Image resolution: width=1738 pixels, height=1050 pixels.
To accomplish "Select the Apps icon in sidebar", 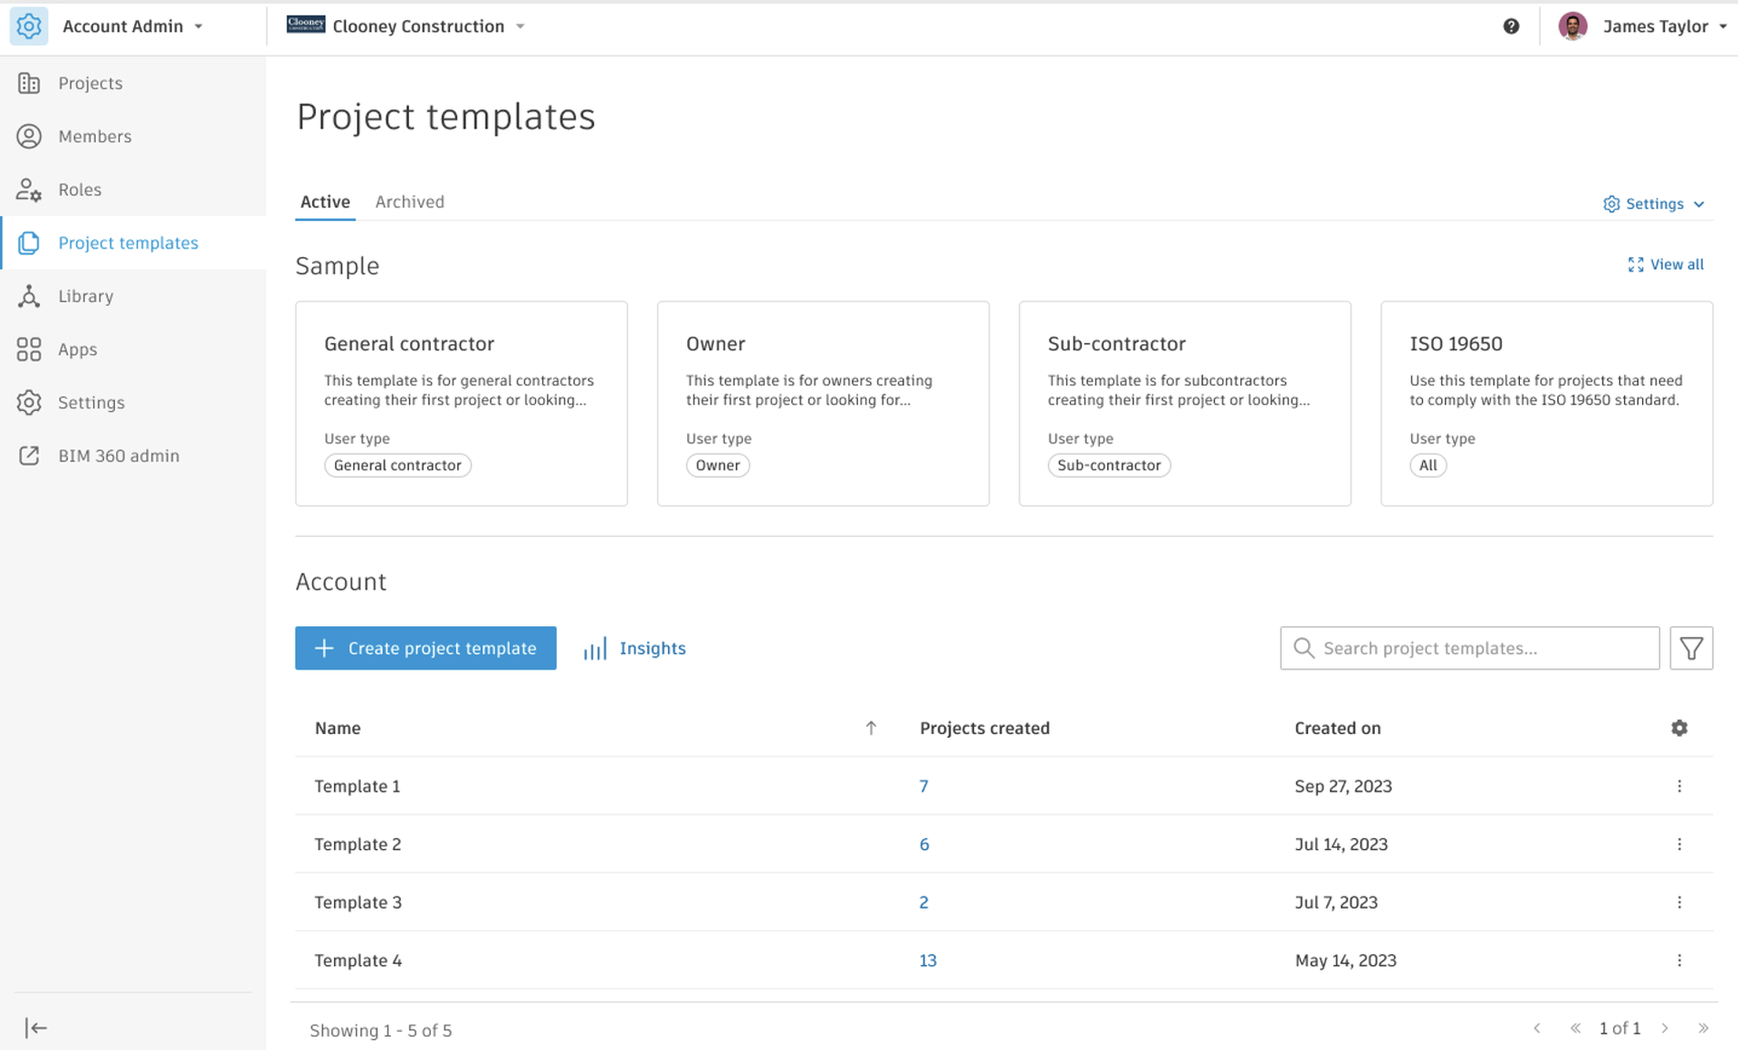I will [x=29, y=349].
